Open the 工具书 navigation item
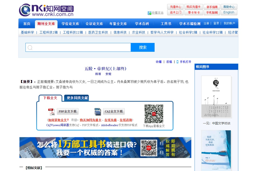The image size is (255, 171). (166, 24)
